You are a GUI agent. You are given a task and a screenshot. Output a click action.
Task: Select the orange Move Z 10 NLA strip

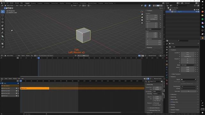point(35,88)
